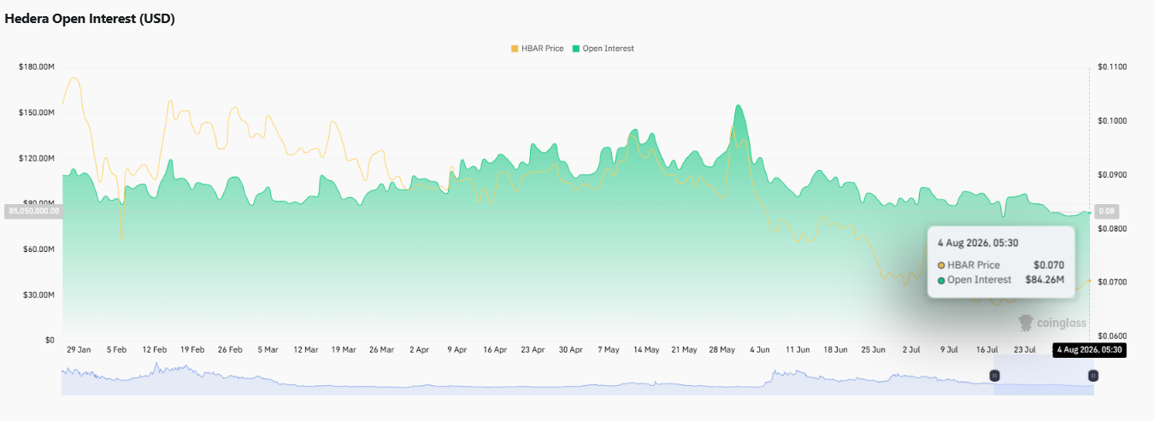Click the 28 May date label
Viewport: 1154px width, 421px height.
point(722,350)
